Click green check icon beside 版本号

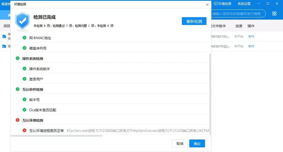coord(24,99)
